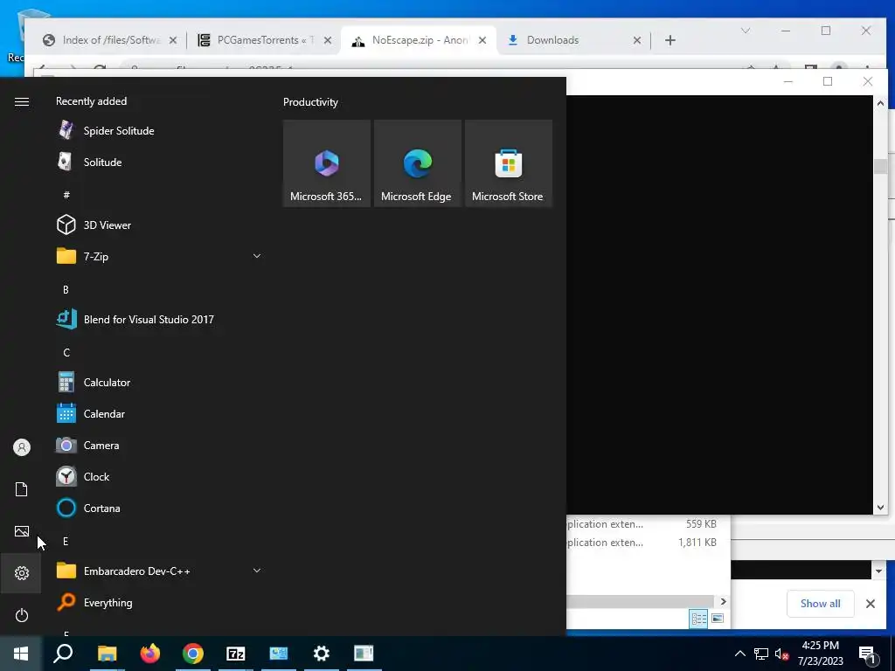895x671 pixels.
Task: Open Settings gear on taskbar
Action: tap(322, 654)
